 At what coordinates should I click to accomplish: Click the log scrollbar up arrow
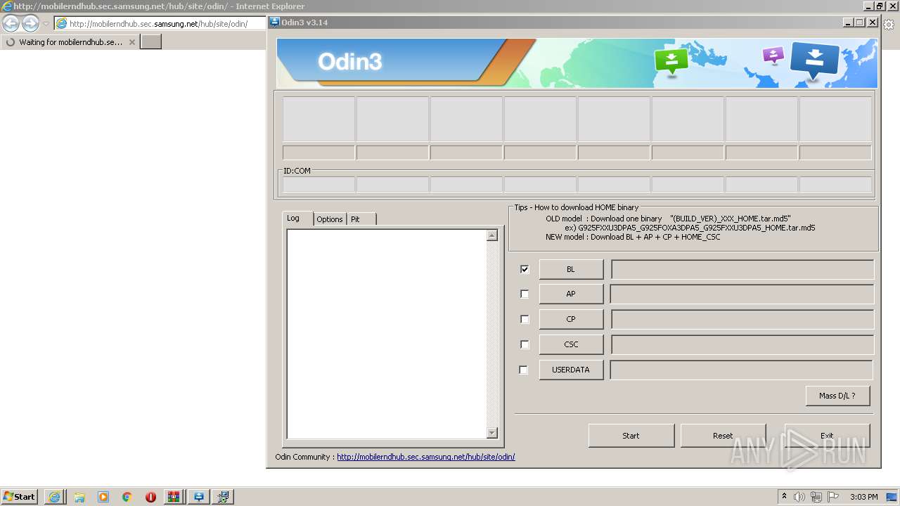(492, 235)
